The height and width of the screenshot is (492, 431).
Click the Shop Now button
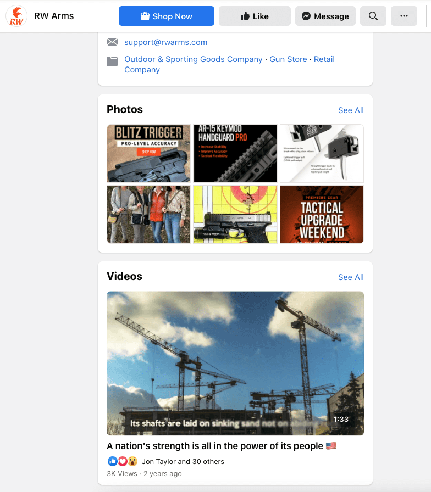[x=167, y=16]
